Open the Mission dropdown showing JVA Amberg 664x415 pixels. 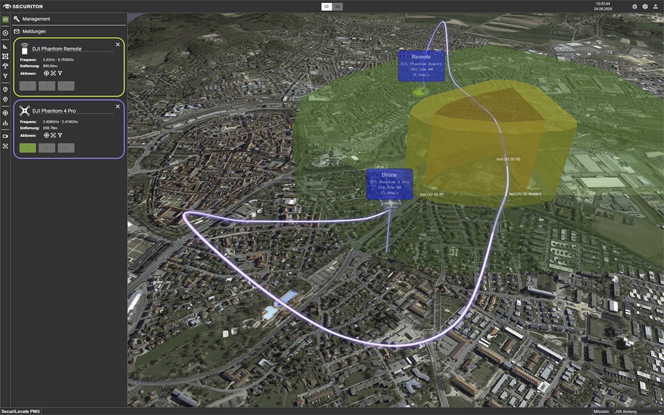click(x=638, y=412)
